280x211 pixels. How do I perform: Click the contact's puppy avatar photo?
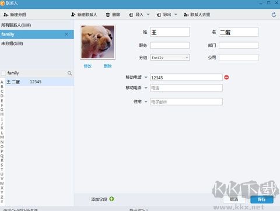pos(97,42)
